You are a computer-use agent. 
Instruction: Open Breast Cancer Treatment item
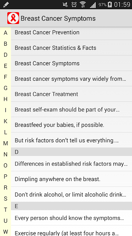pos(71,94)
